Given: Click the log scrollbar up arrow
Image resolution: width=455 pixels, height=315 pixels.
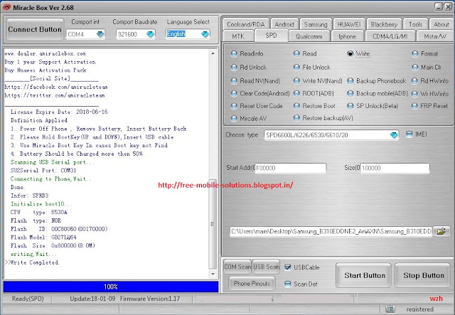Looking at the screenshot, I should 213,53.
